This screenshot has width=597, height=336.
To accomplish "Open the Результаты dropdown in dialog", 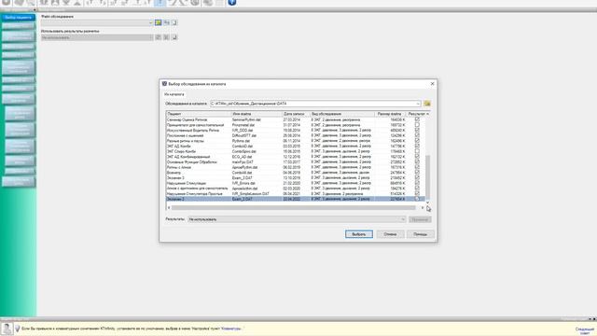I will [x=298, y=219].
